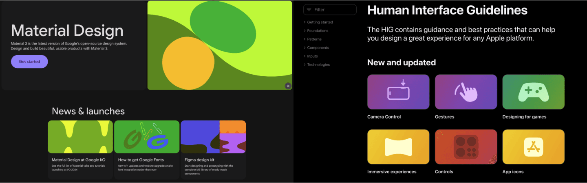Click the Gestures label
587x183 pixels.
(x=444, y=117)
